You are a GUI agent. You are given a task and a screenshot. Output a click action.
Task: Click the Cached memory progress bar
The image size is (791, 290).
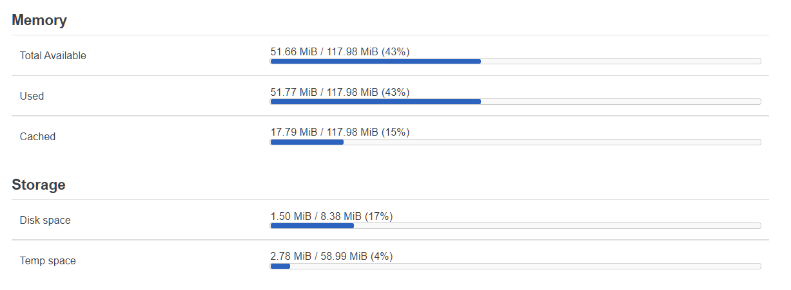coord(516,142)
